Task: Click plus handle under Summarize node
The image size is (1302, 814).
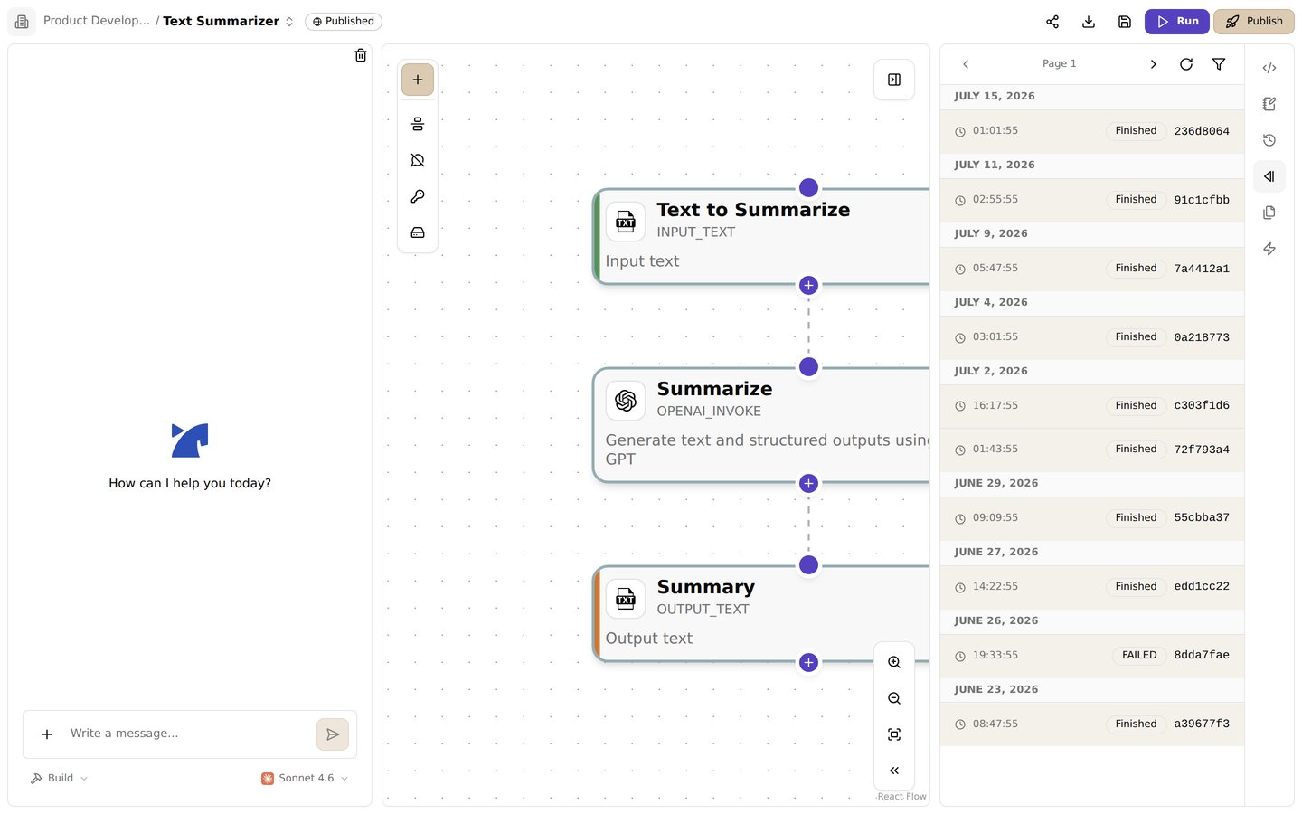Action: click(x=808, y=483)
